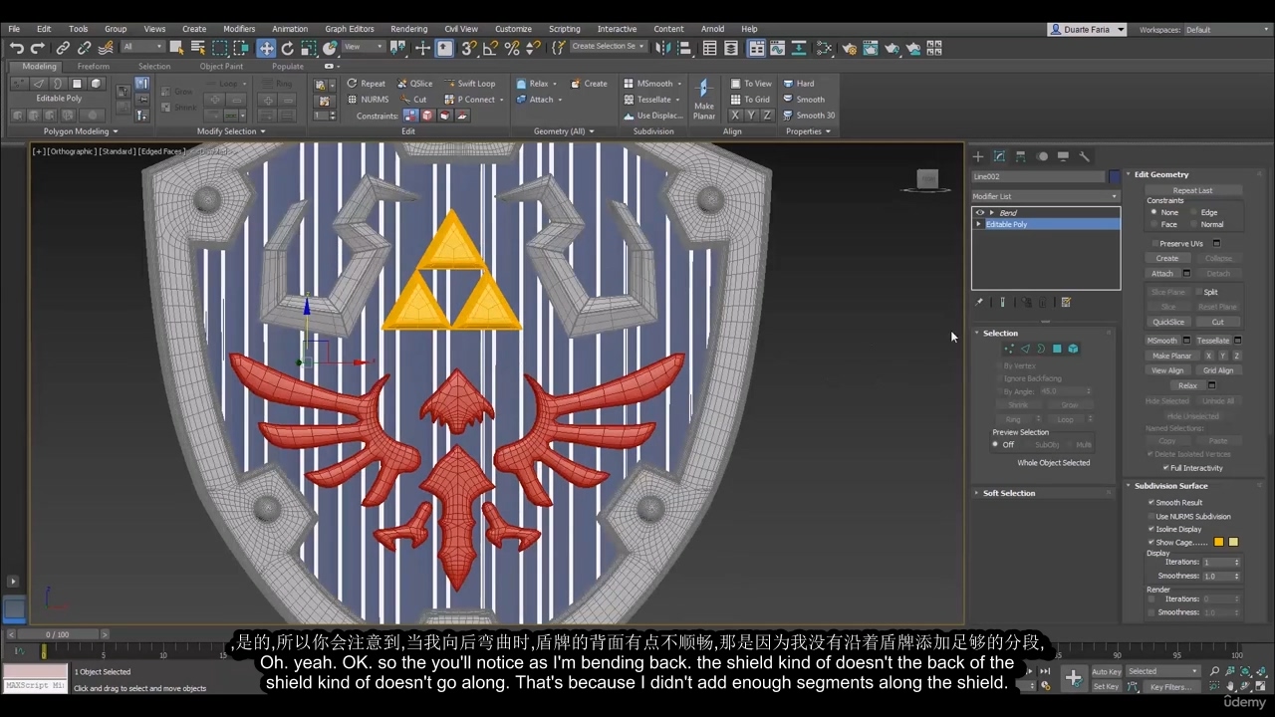This screenshot has width=1275, height=717.
Task: Expand the Polygon Modeling ribbon panel
Action: click(81, 131)
